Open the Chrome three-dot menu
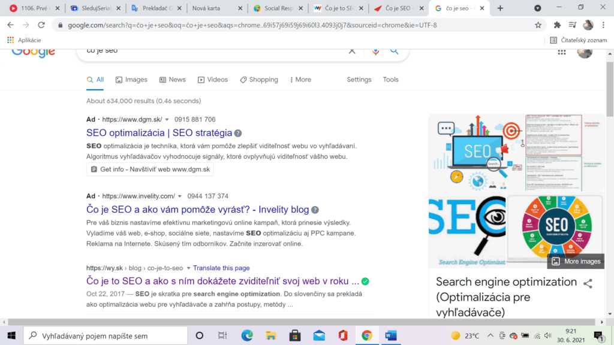 tap(603, 25)
